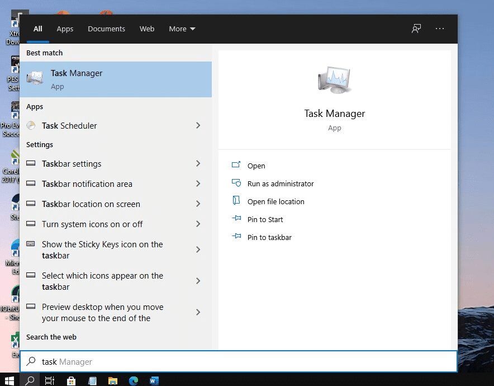Expand the Preview desktop result chevron
The height and width of the screenshot is (386, 494).
tap(198, 312)
